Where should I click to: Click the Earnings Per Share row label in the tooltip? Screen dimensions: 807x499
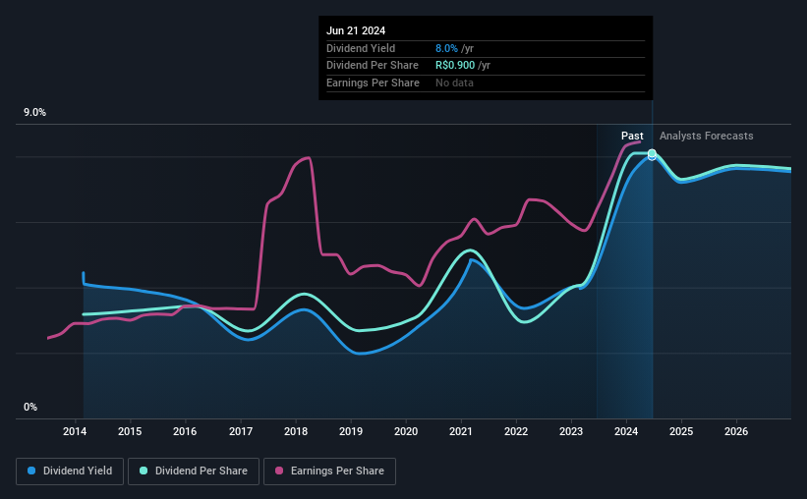click(373, 83)
